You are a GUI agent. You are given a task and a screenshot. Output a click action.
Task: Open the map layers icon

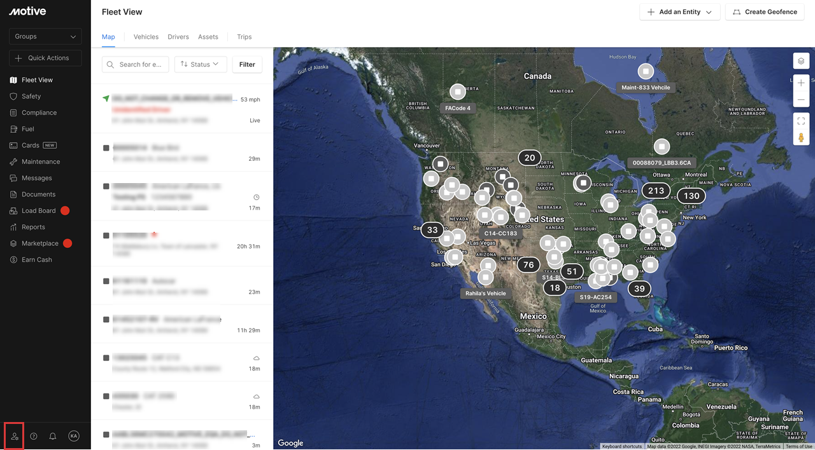[x=801, y=61]
